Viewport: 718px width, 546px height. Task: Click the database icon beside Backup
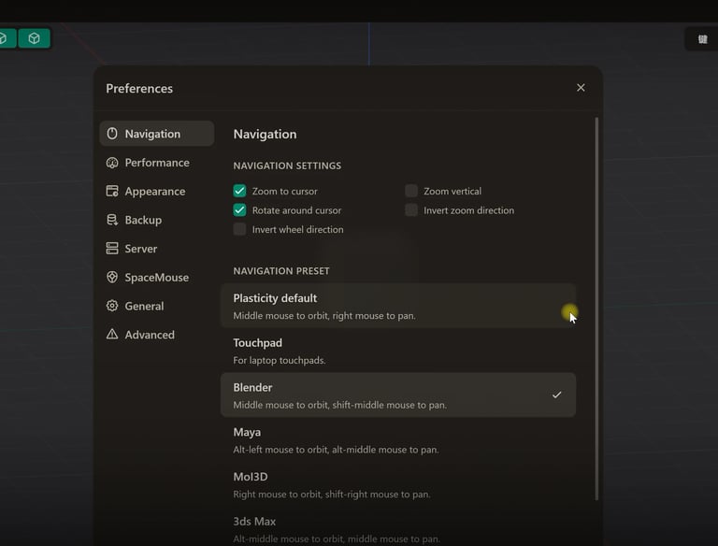coord(112,220)
